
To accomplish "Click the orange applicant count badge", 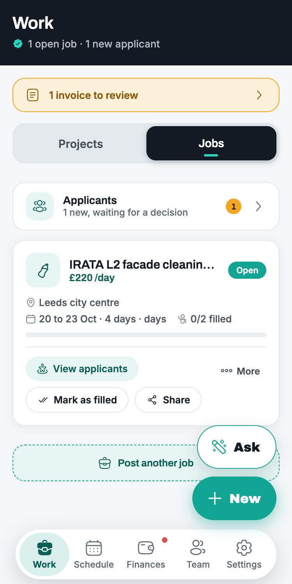I will coord(234,207).
